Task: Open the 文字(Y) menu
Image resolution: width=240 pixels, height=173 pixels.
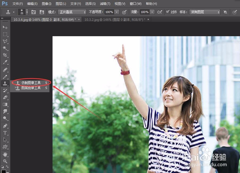Action: [x=76, y=4]
